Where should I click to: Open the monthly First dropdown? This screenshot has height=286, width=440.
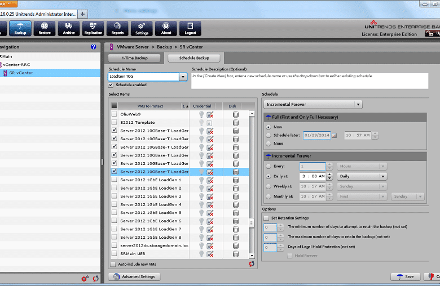pos(362,196)
